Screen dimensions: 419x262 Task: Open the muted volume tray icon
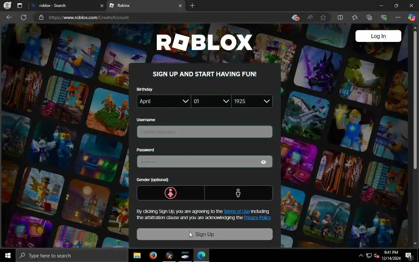coord(377,255)
